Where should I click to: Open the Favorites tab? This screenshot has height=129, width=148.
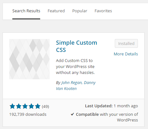[x=103, y=11]
